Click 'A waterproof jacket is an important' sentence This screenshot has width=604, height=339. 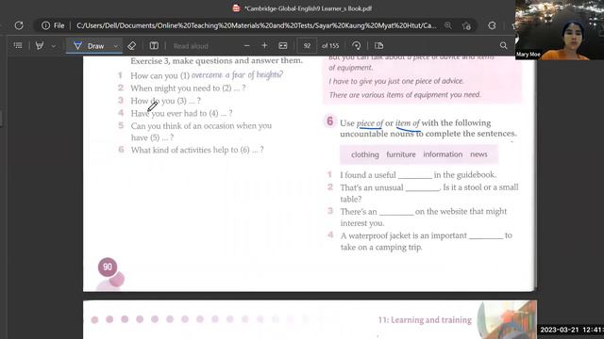pos(426,241)
